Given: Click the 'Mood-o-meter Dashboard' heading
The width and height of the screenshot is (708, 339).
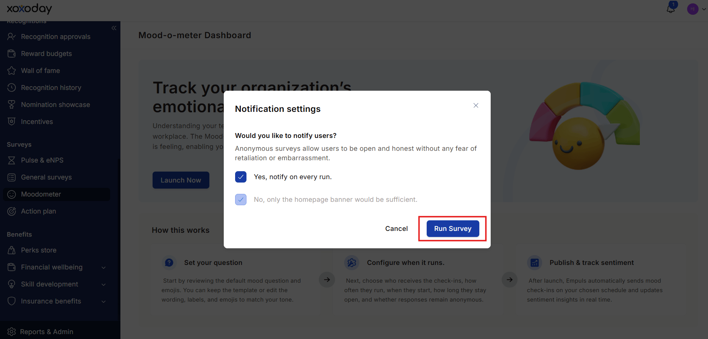Looking at the screenshot, I should 195,35.
